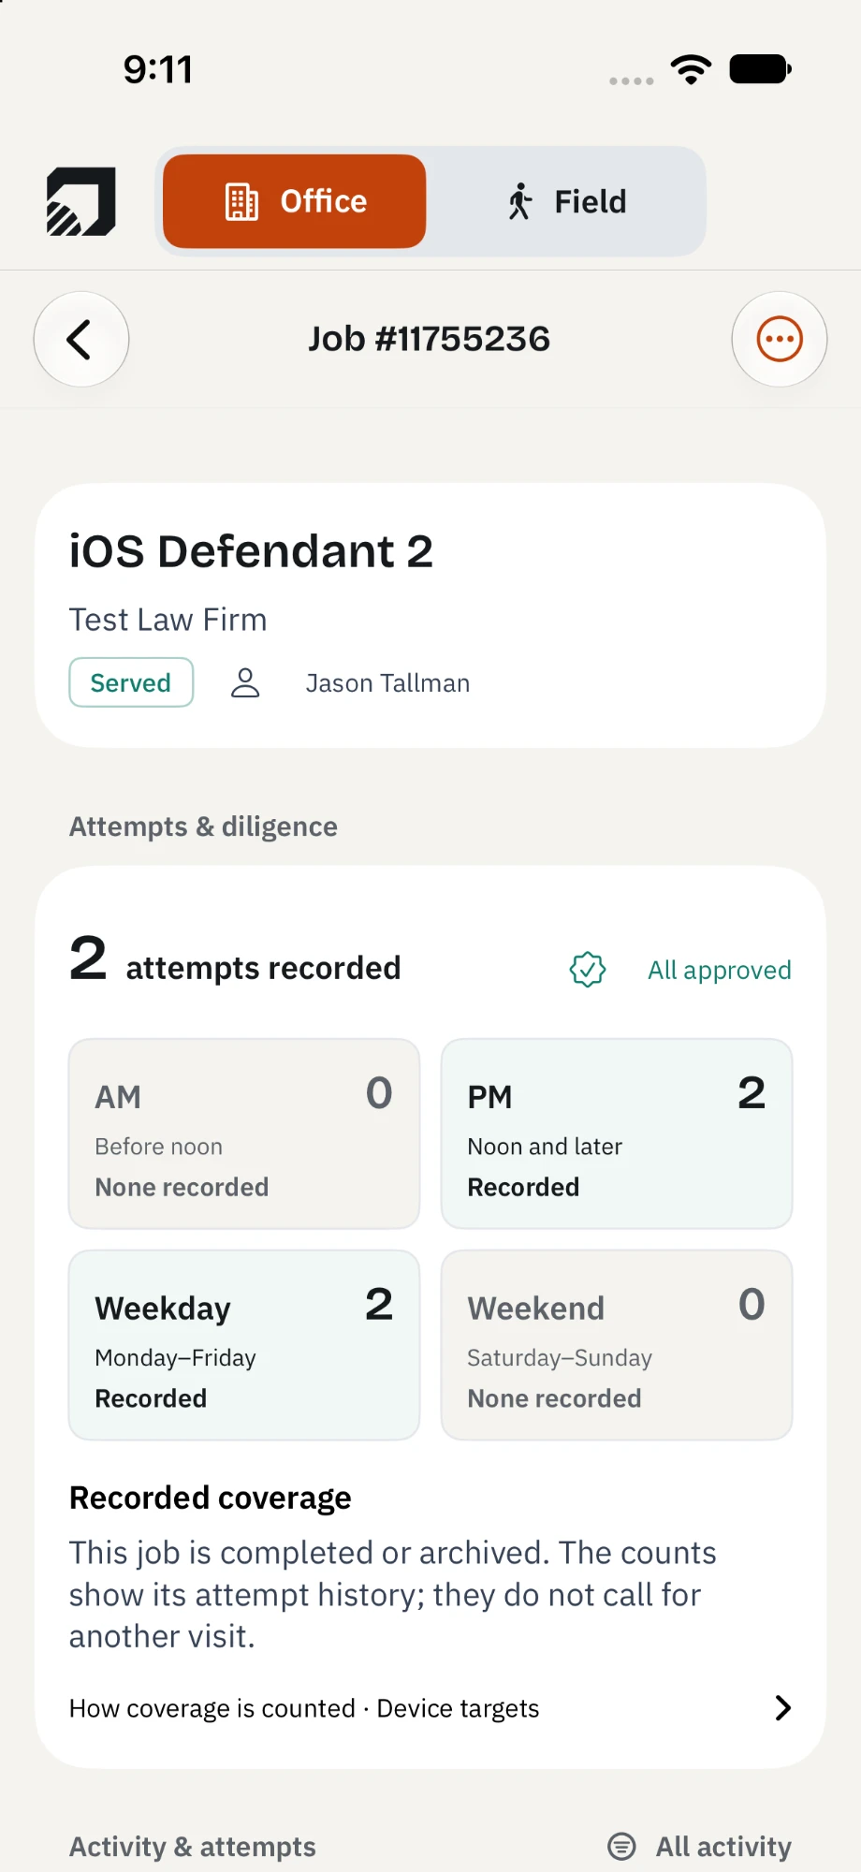Viewport: 861px width, 1872px height.
Task: Tap the Served status badge
Action: pyautogui.click(x=131, y=682)
